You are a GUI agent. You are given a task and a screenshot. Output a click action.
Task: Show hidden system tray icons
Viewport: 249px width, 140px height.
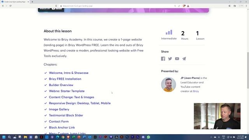pos(211,137)
